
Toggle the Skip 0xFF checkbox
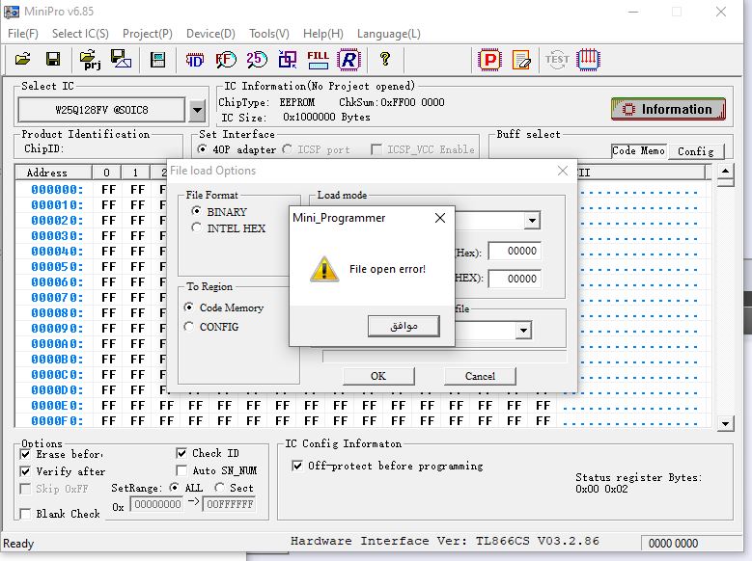coord(25,489)
